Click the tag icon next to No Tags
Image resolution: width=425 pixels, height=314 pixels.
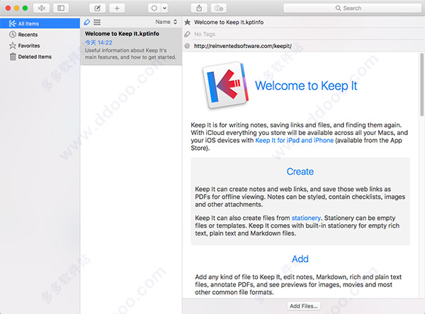point(187,34)
